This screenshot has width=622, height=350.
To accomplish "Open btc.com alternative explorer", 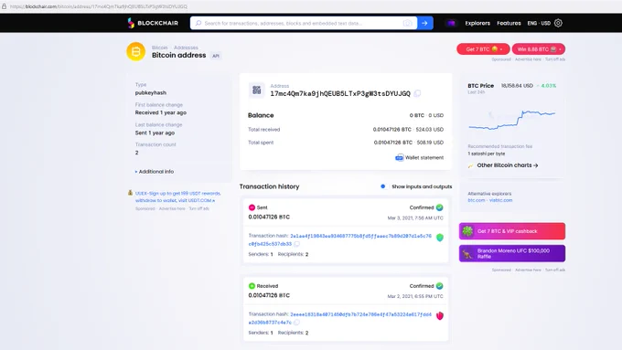I will point(477,200).
